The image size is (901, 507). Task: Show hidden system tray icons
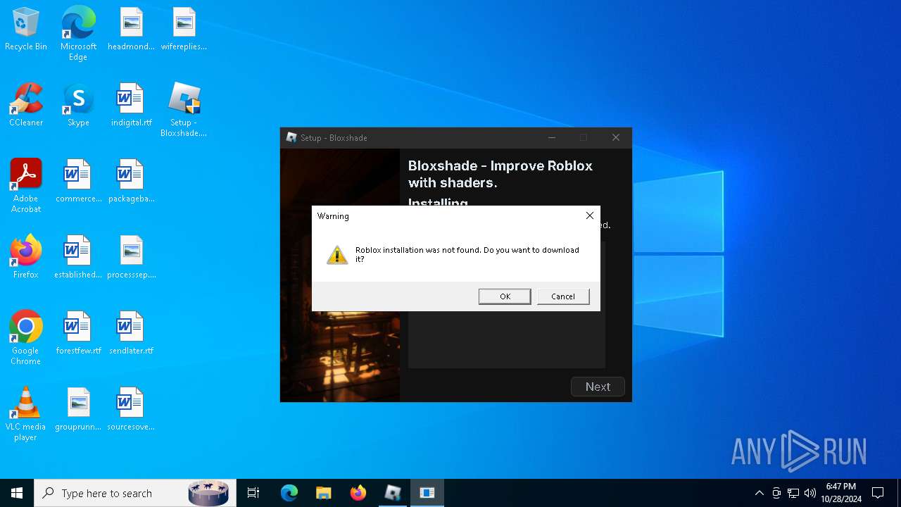point(759,493)
